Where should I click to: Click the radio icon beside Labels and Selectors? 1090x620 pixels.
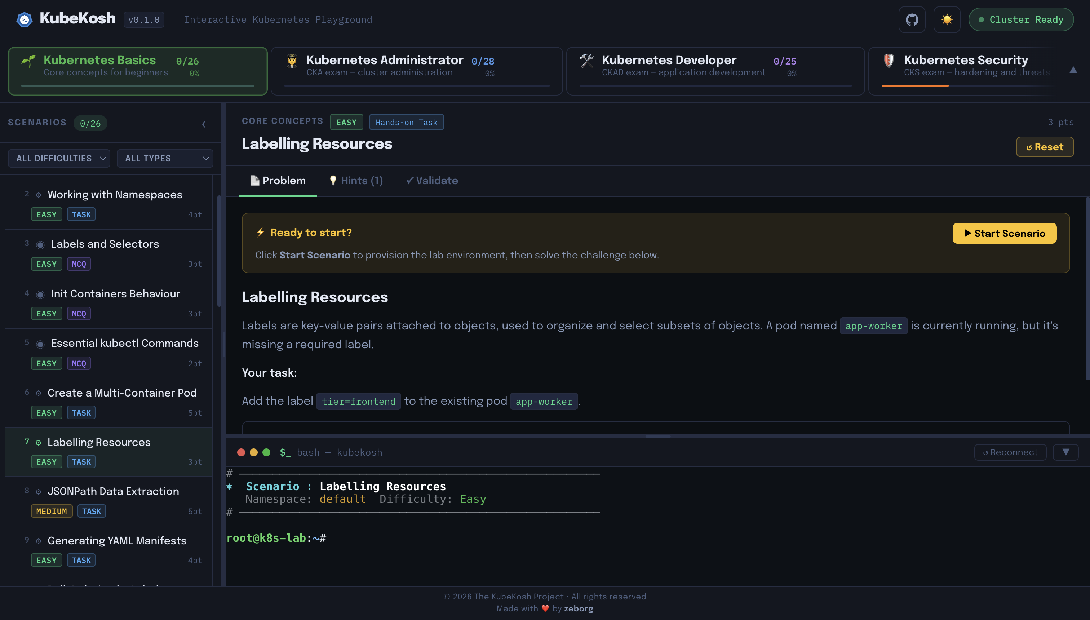click(40, 245)
